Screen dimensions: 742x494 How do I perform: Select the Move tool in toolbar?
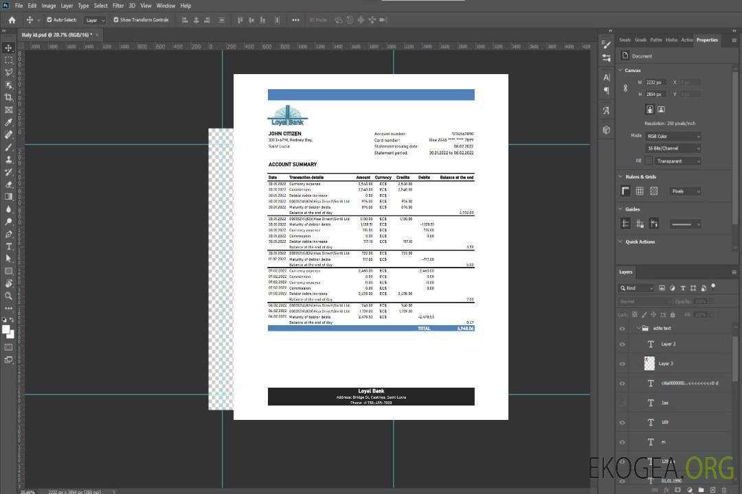9,48
